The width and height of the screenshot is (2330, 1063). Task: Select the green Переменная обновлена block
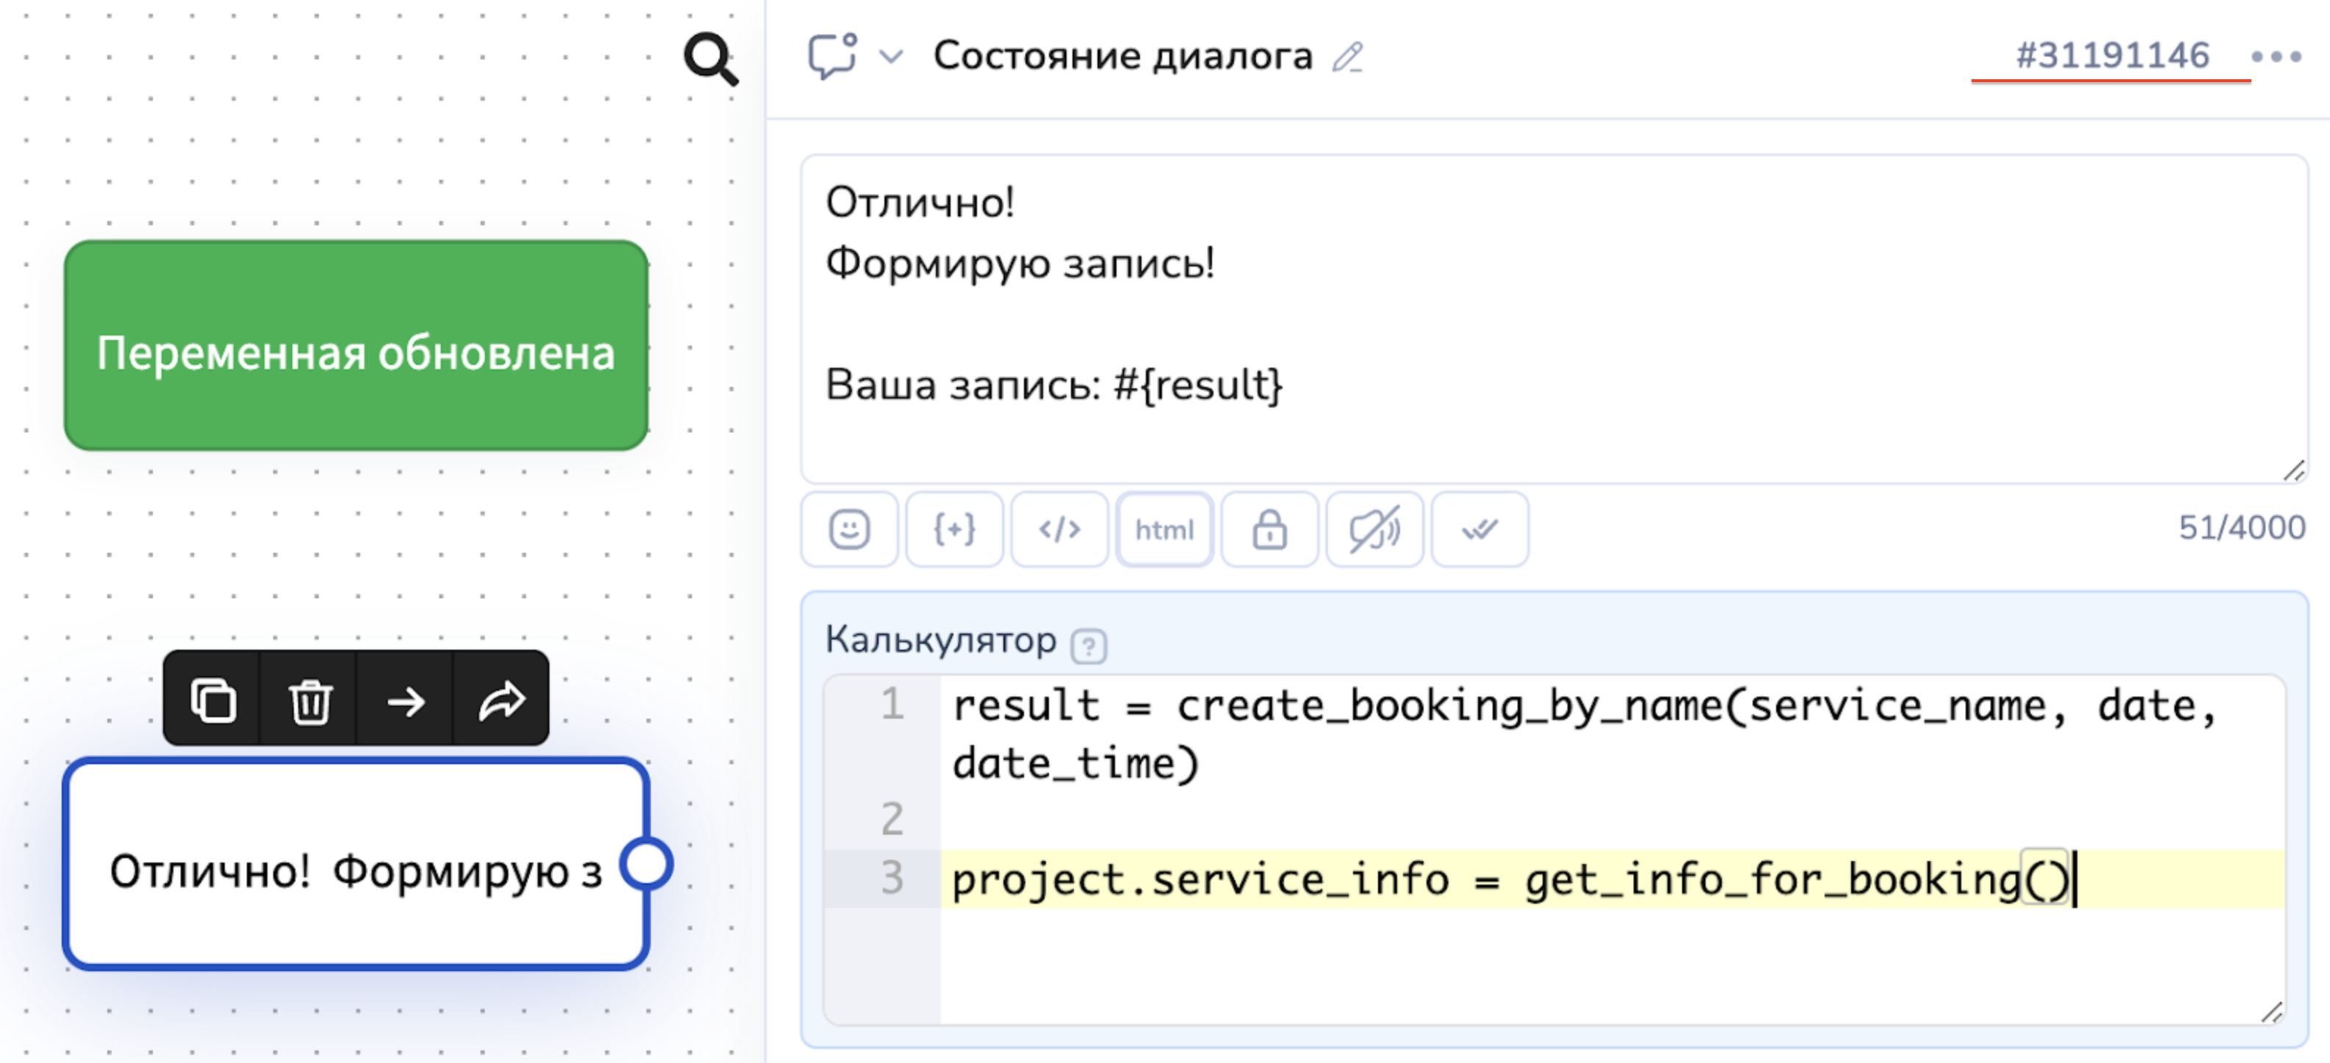tap(356, 345)
